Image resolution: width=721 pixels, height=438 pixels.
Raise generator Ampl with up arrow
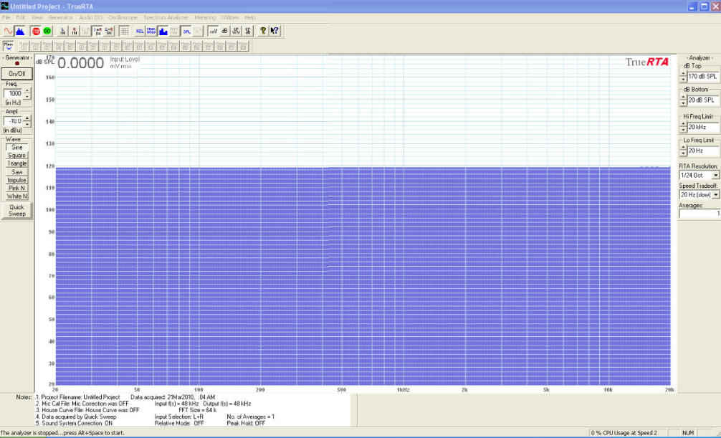(27, 119)
